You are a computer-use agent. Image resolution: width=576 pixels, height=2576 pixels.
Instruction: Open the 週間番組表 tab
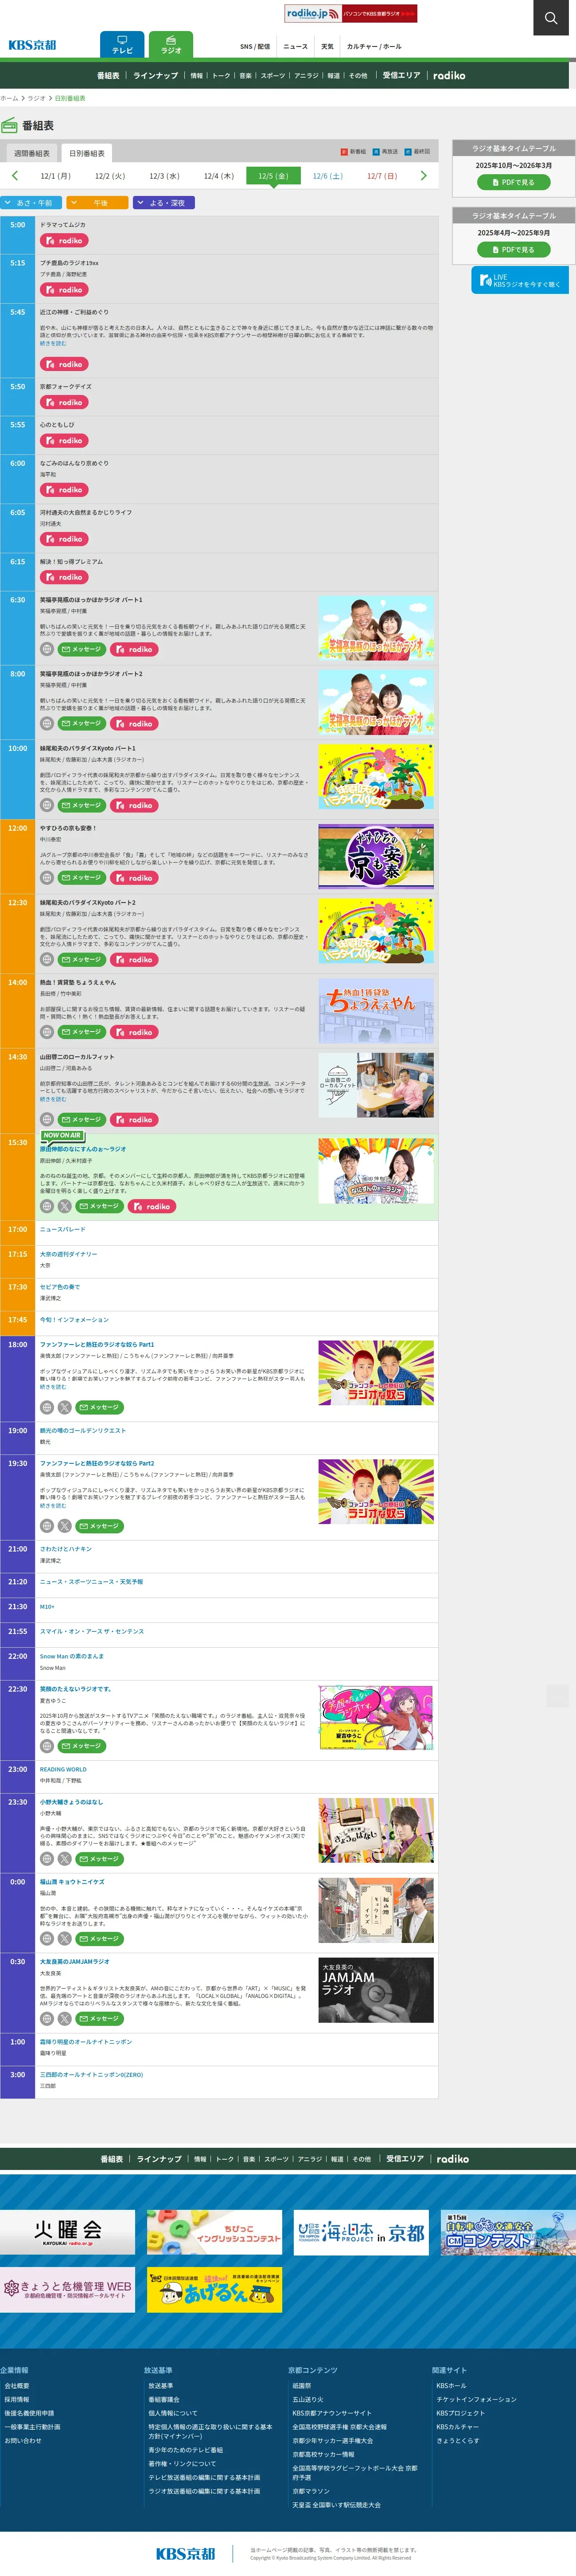coord(32,153)
